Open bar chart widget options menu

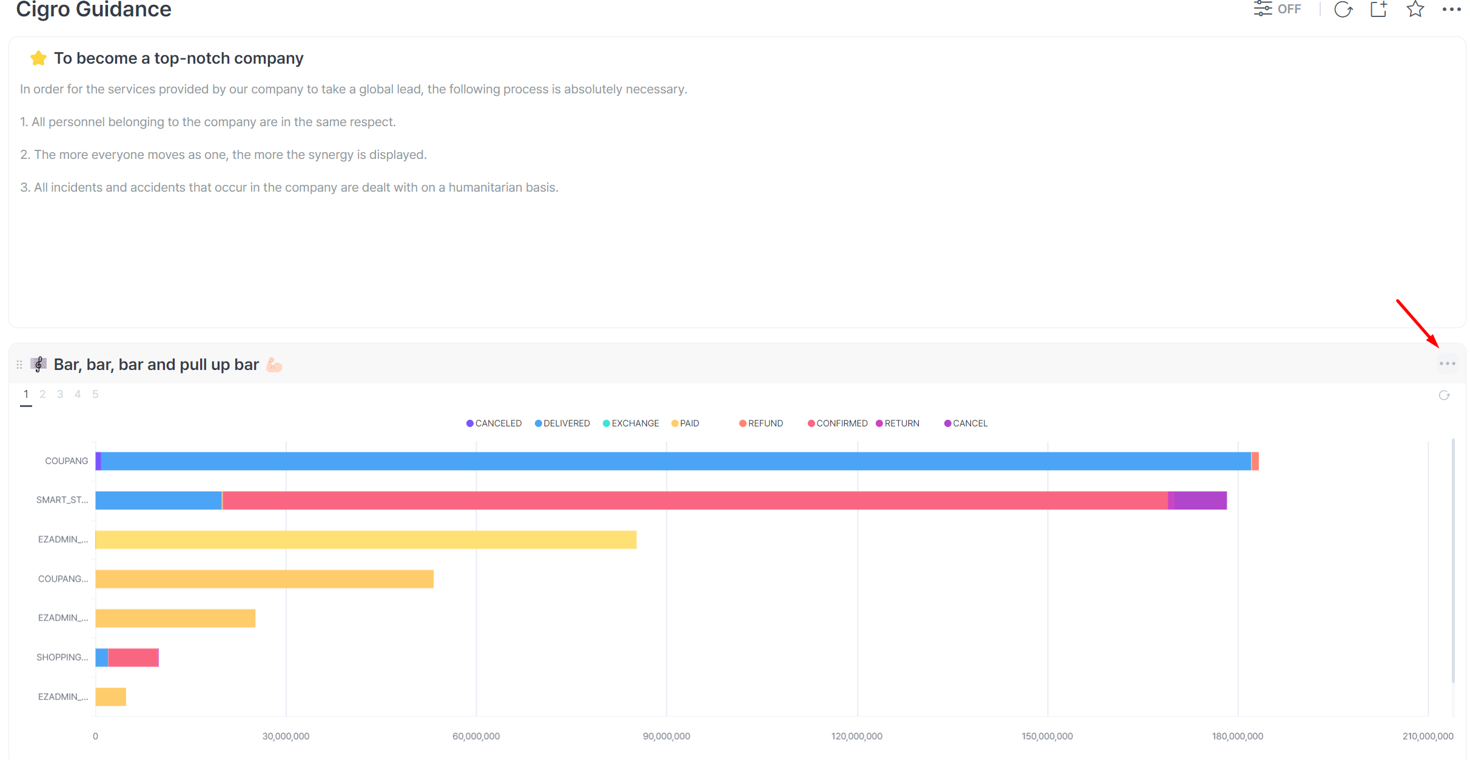click(x=1447, y=364)
